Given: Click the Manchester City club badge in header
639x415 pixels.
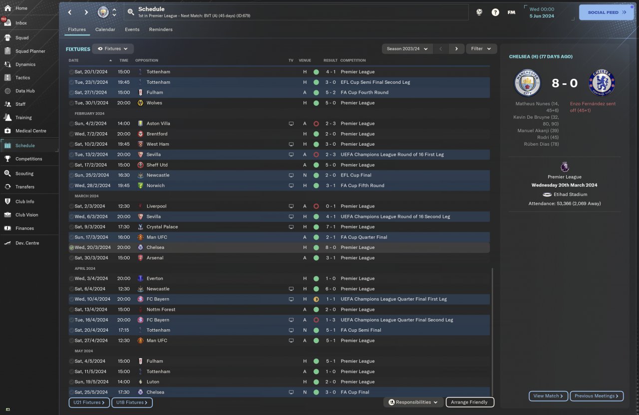Looking at the screenshot, I should 103,12.
